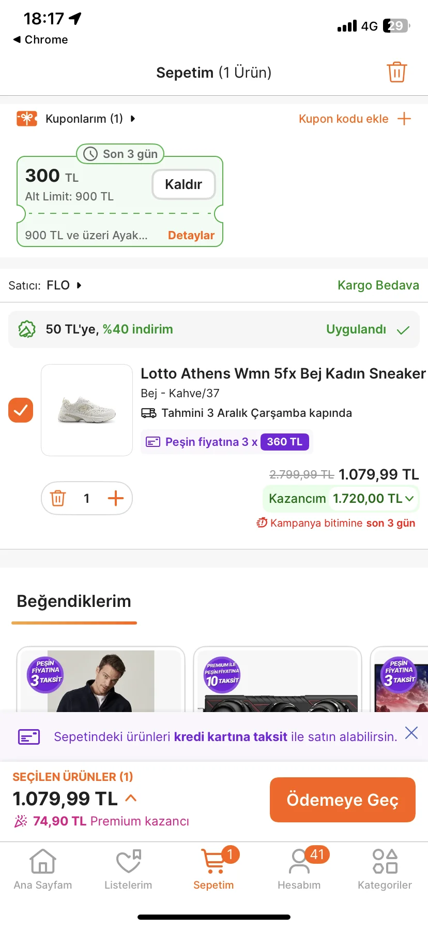Increase product quantity with the plus button
The height and width of the screenshot is (928, 428).
point(115,498)
